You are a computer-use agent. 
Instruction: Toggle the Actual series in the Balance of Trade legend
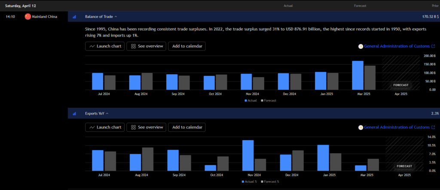pos(252,100)
